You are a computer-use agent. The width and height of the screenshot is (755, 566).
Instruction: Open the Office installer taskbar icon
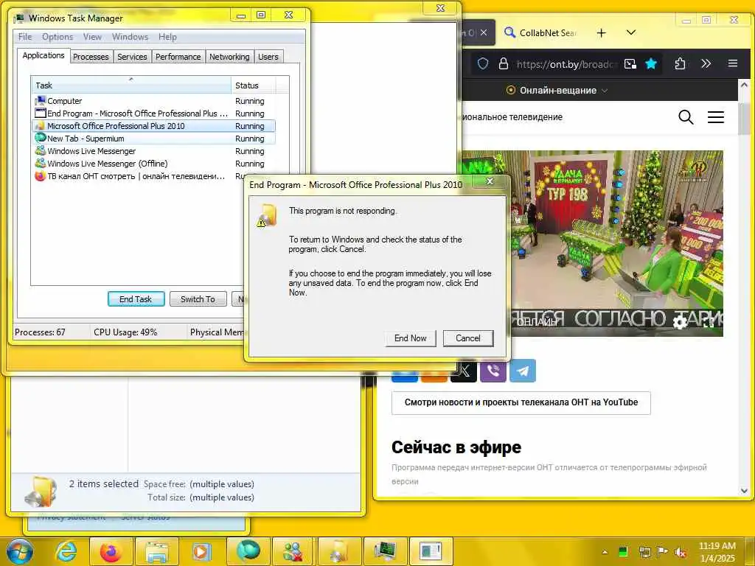tap(339, 551)
